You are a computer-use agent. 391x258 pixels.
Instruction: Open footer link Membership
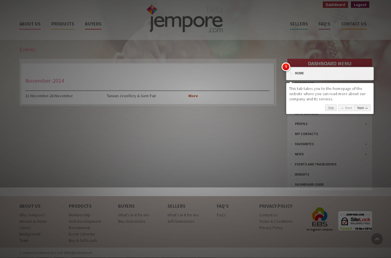point(80,215)
